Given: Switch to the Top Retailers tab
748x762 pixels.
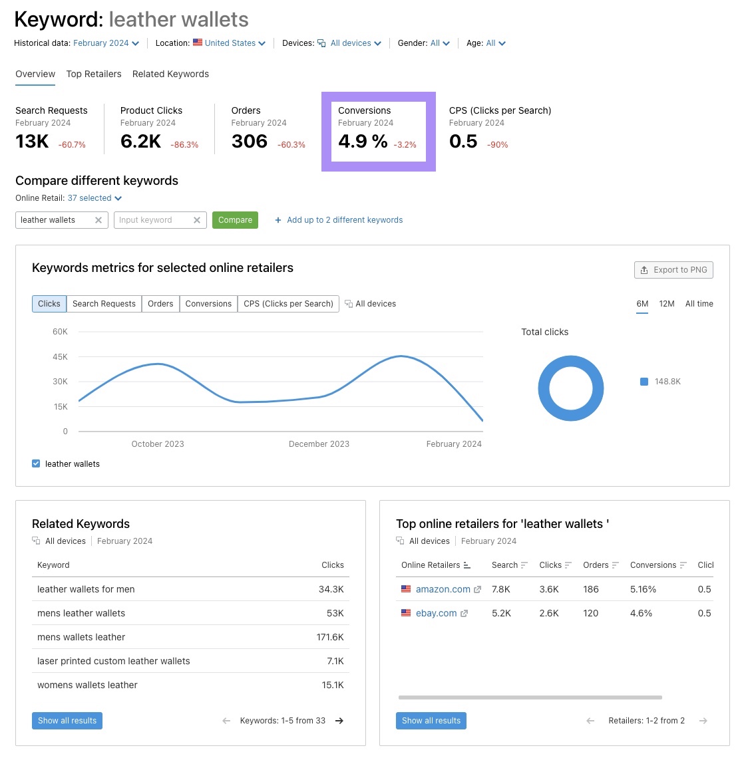Looking at the screenshot, I should [93, 74].
